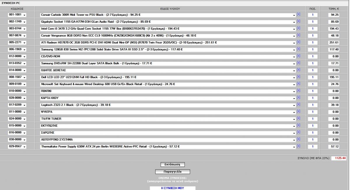Click the Η ΣΥΝΘΕΣΗ ΜΟΥ name field
Viewport: 350px width, 190px height.
[x=172, y=188]
